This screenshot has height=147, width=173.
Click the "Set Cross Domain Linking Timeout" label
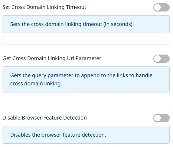tap(44, 7)
